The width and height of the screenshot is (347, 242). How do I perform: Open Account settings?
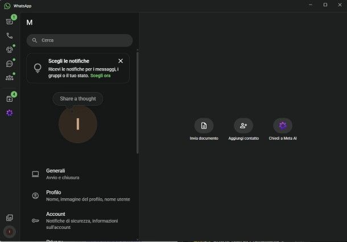point(80,220)
